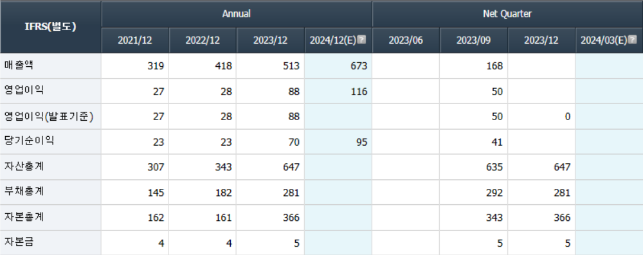Screen dimensions: 643x255
Task: Click 부채총계 value 145 for 2021/12
Action: [x=156, y=193]
